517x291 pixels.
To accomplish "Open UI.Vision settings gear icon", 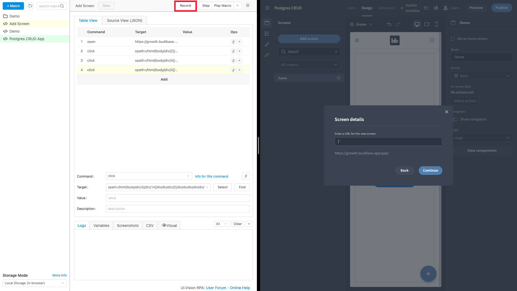I will (248, 5).
